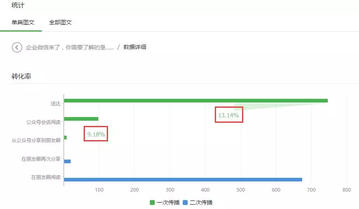Select the green 公众号会话阅读 bar
Screen dimensions: 359x209
coord(81,119)
